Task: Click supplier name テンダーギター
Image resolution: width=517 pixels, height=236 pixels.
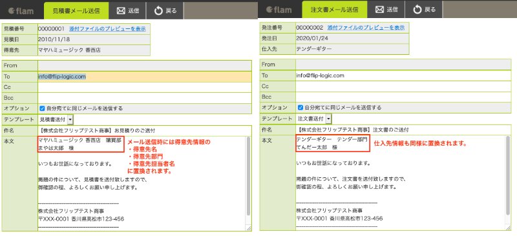Action: 314,49
